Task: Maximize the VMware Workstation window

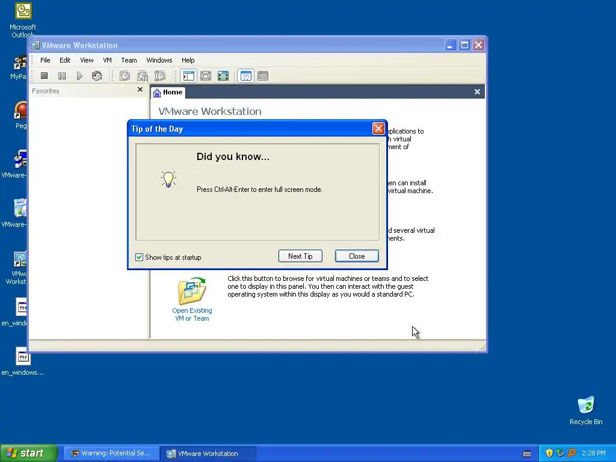Action: point(464,45)
